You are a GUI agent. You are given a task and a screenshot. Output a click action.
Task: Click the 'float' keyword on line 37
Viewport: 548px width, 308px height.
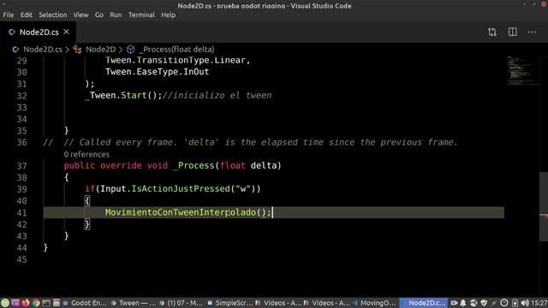pyautogui.click(x=233, y=165)
